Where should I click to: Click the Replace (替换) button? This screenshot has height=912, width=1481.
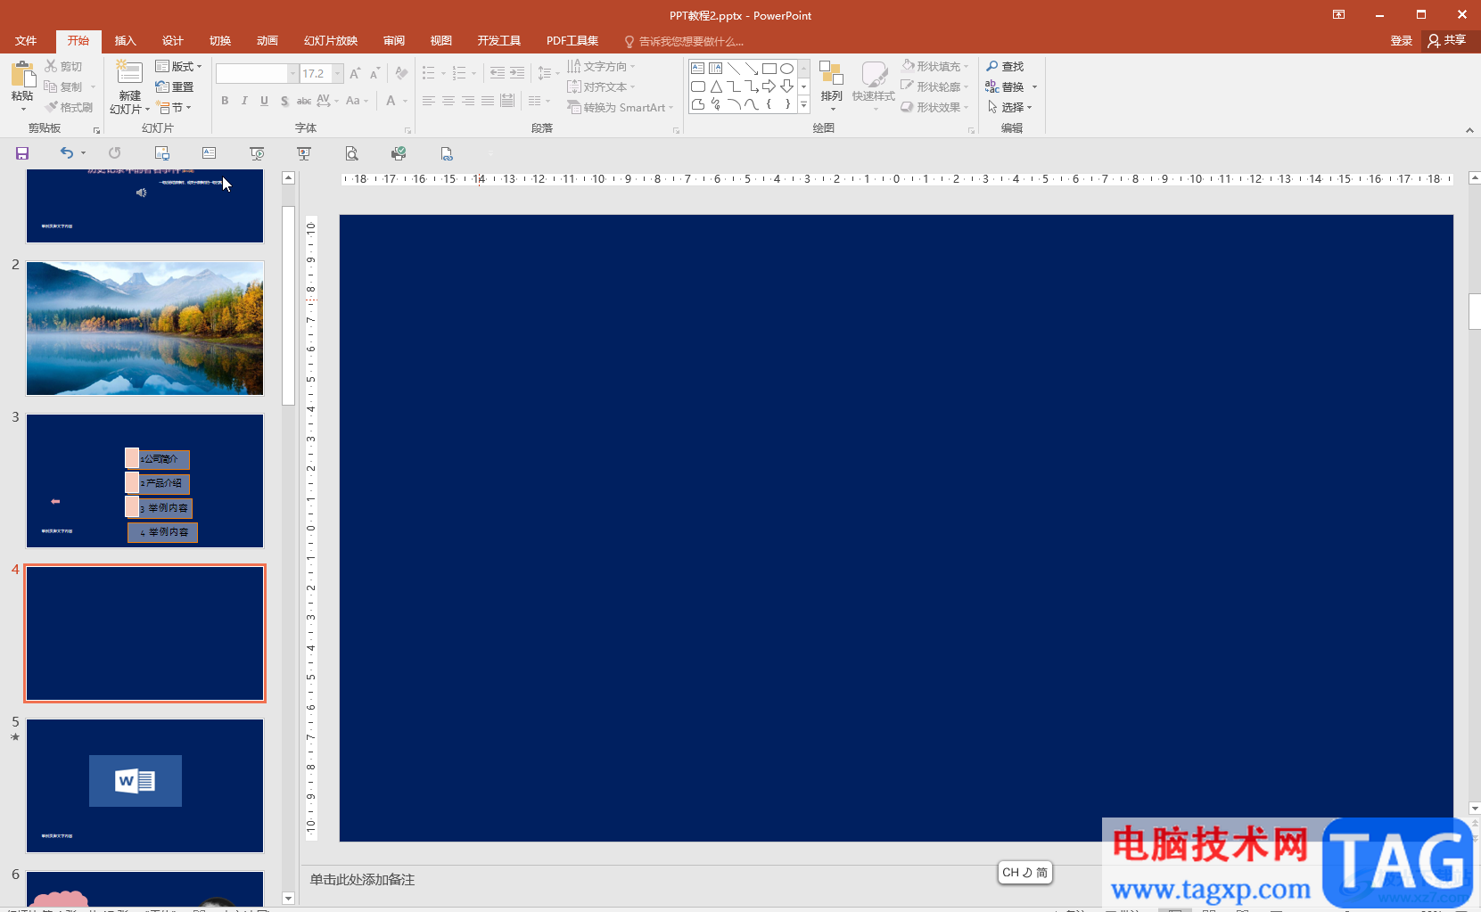pyautogui.click(x=1005, y=86)
